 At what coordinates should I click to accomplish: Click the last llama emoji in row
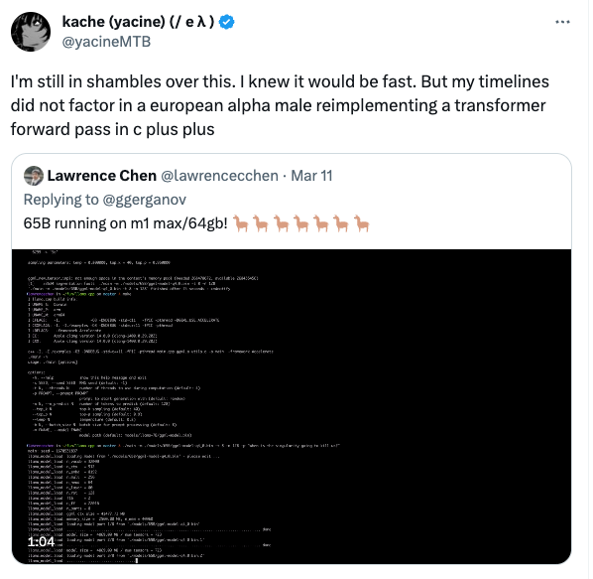tap(361, 223)
